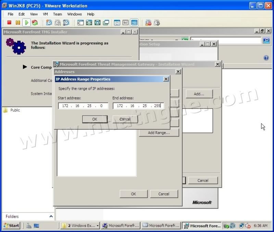This screenshot has width=274, height=232.
Task: Click the blue help question mark icon
Action: point(266,58)
